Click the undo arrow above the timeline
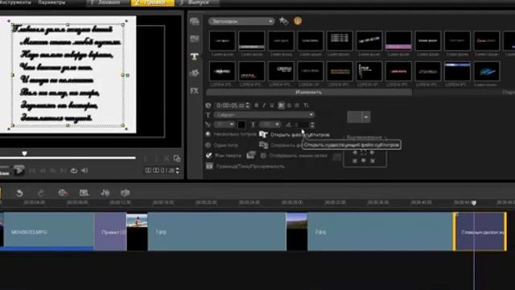 point(19,193)
